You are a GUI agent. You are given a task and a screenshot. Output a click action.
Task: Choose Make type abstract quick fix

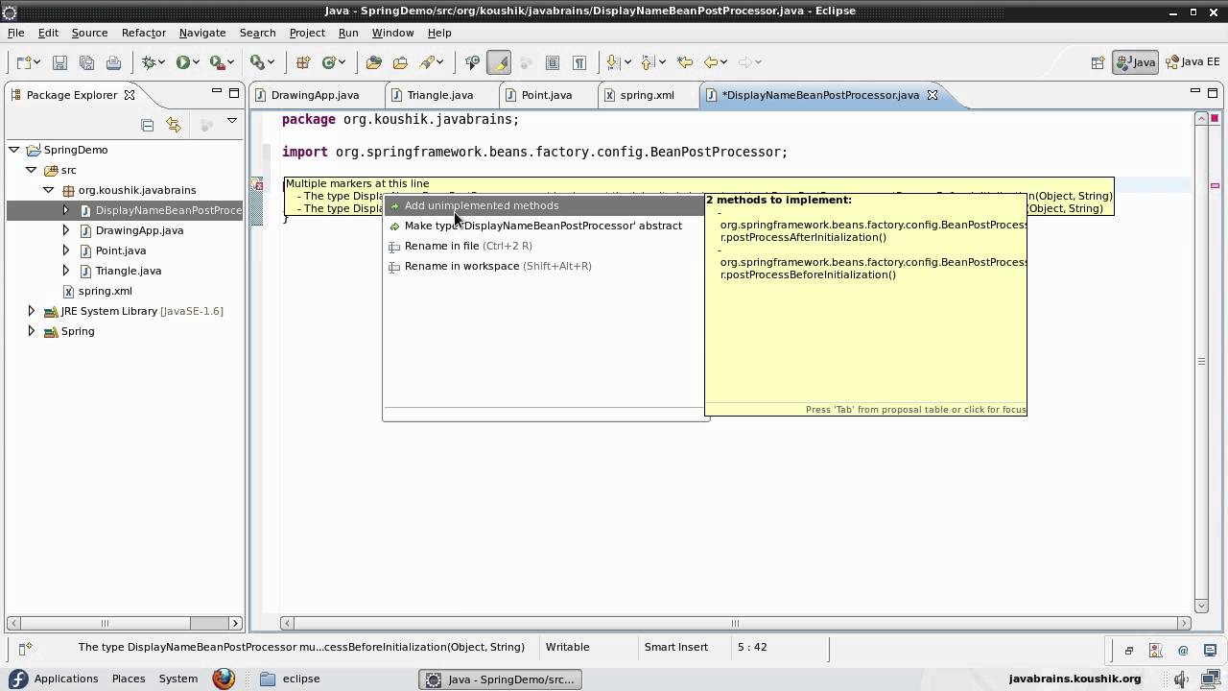pyautogui.click(x=545, y=226)
